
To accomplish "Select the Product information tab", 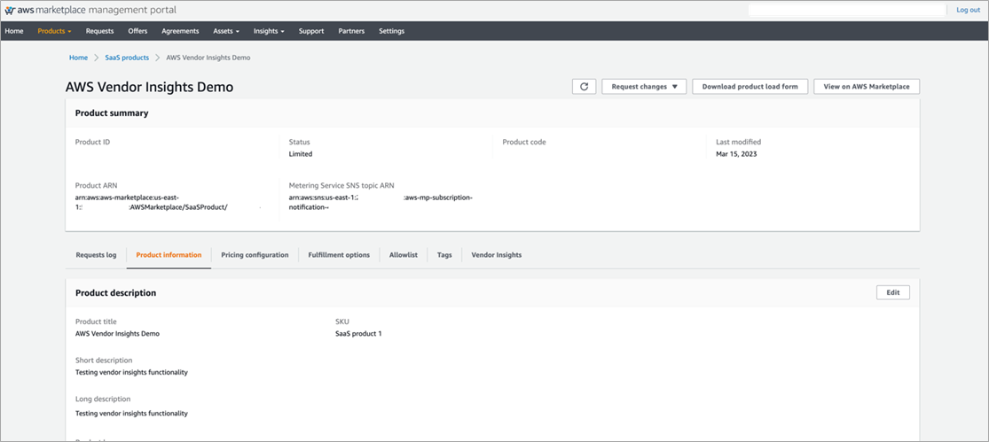I will click(x=169, y=255).
